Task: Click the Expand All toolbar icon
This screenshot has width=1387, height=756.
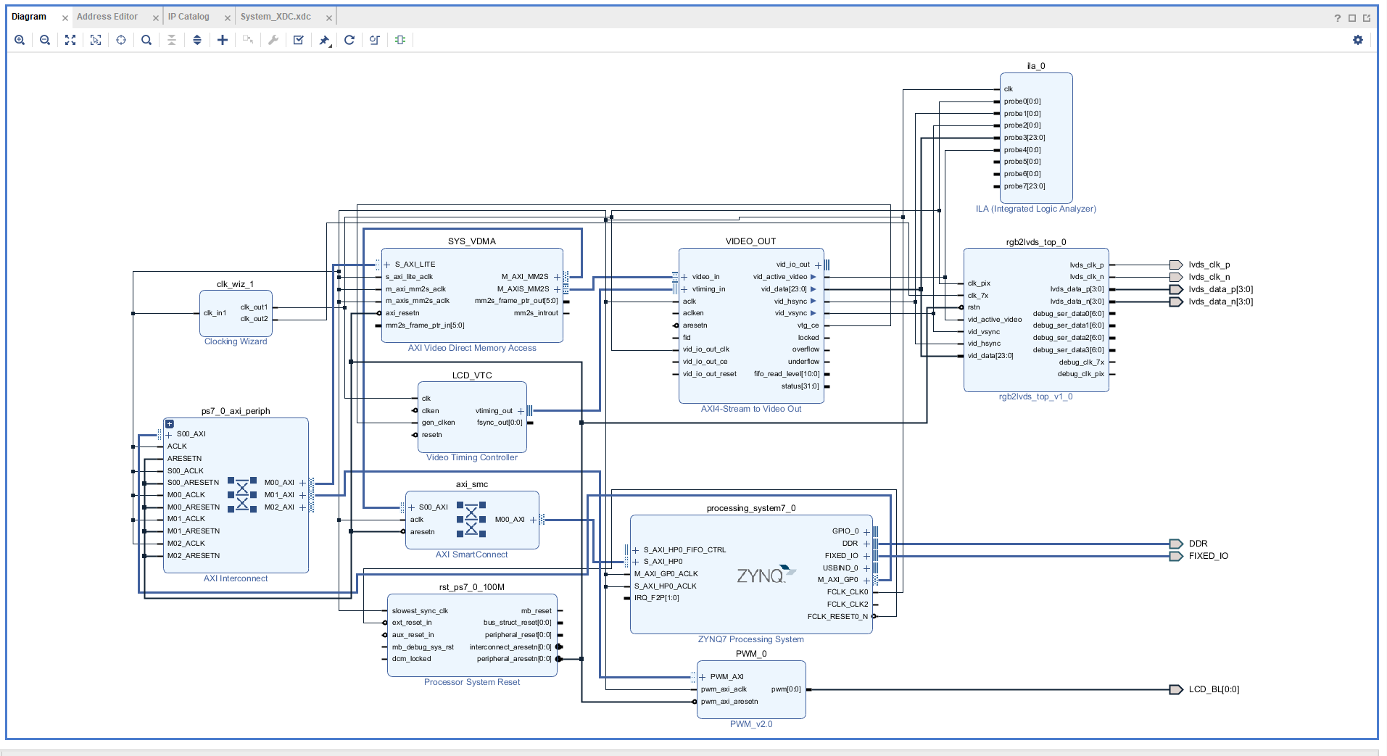Action: [197, 40]
